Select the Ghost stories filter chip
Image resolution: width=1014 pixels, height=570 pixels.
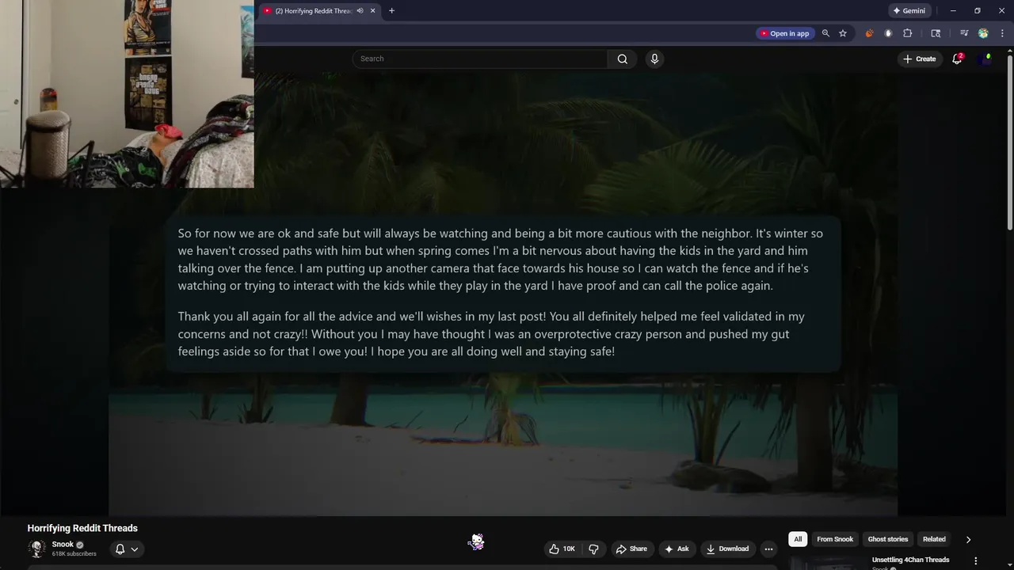(x=888, y=539)
